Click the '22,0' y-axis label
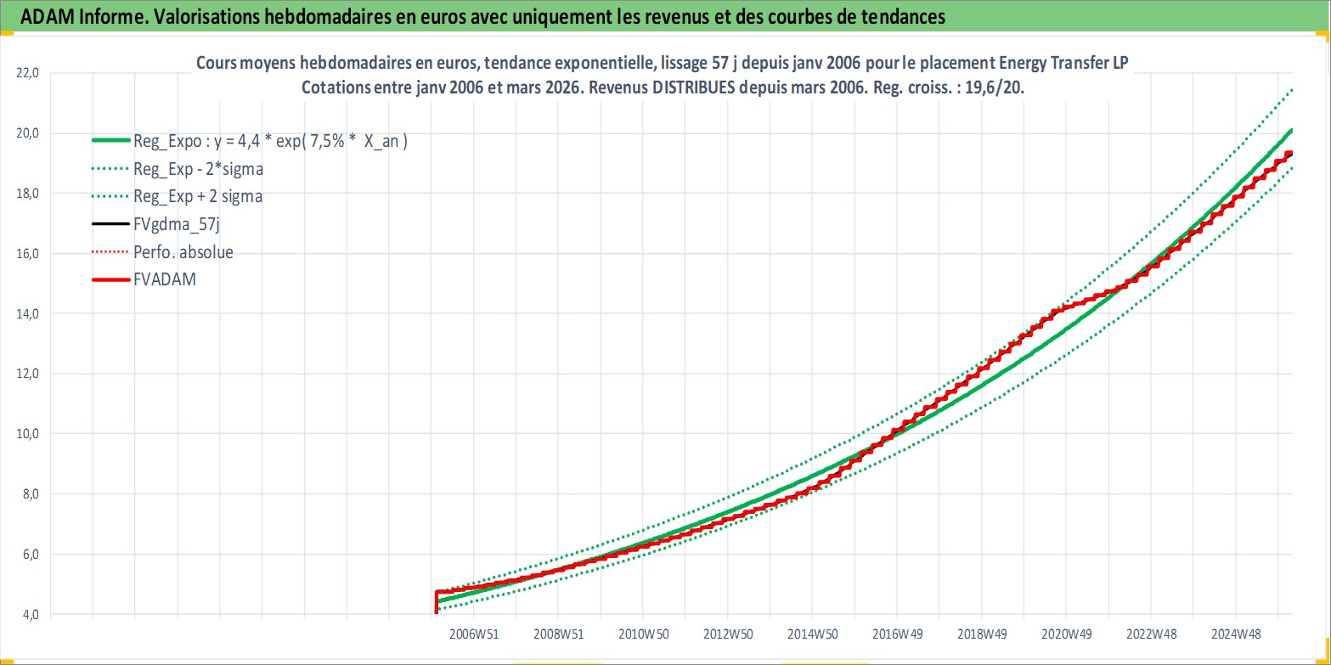 (x=28, y=73)
